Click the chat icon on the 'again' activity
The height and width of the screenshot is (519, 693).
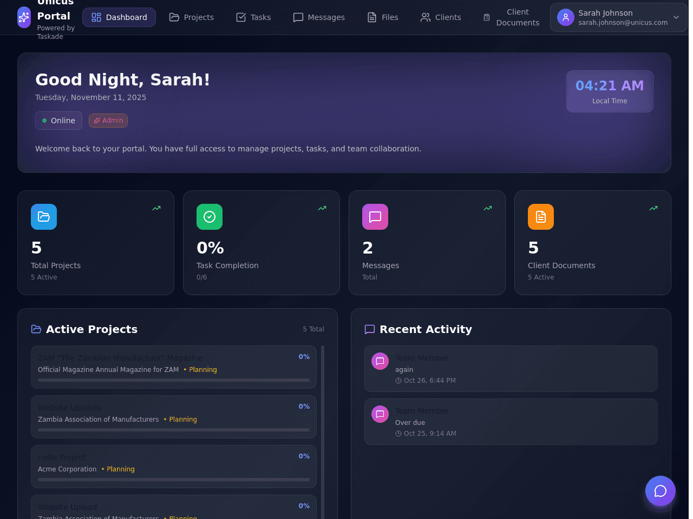click(x=380, y=361)
